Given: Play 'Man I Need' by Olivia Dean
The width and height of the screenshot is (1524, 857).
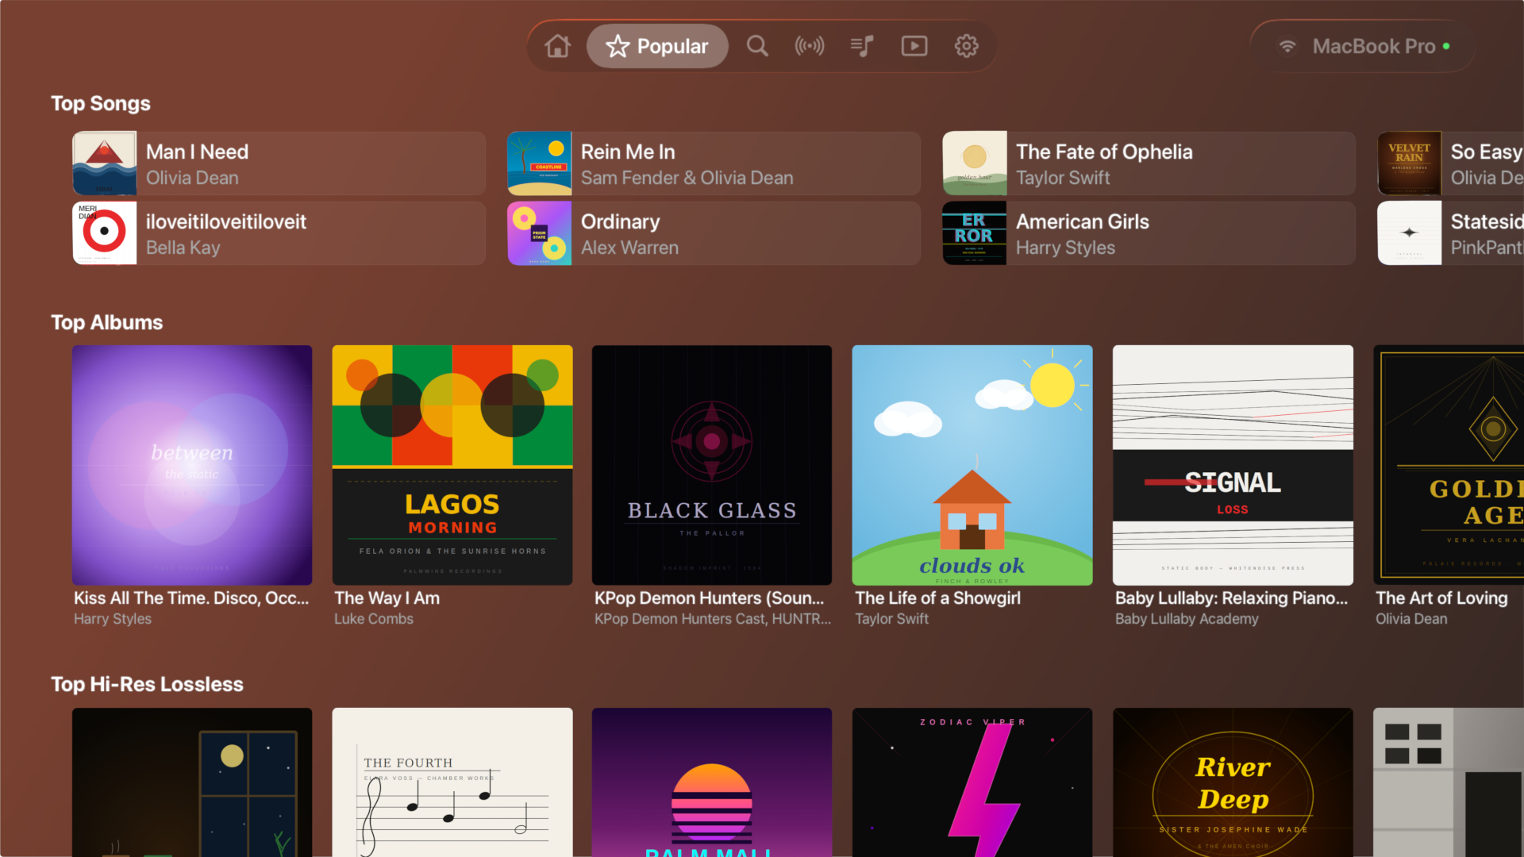Looking at the screenshot, I should pos(278,163).
